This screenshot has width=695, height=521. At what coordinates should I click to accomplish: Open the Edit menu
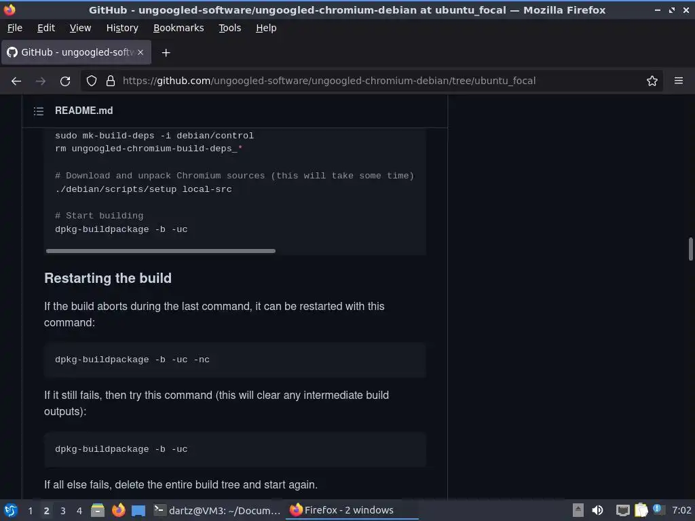click(x=46, y=28)
